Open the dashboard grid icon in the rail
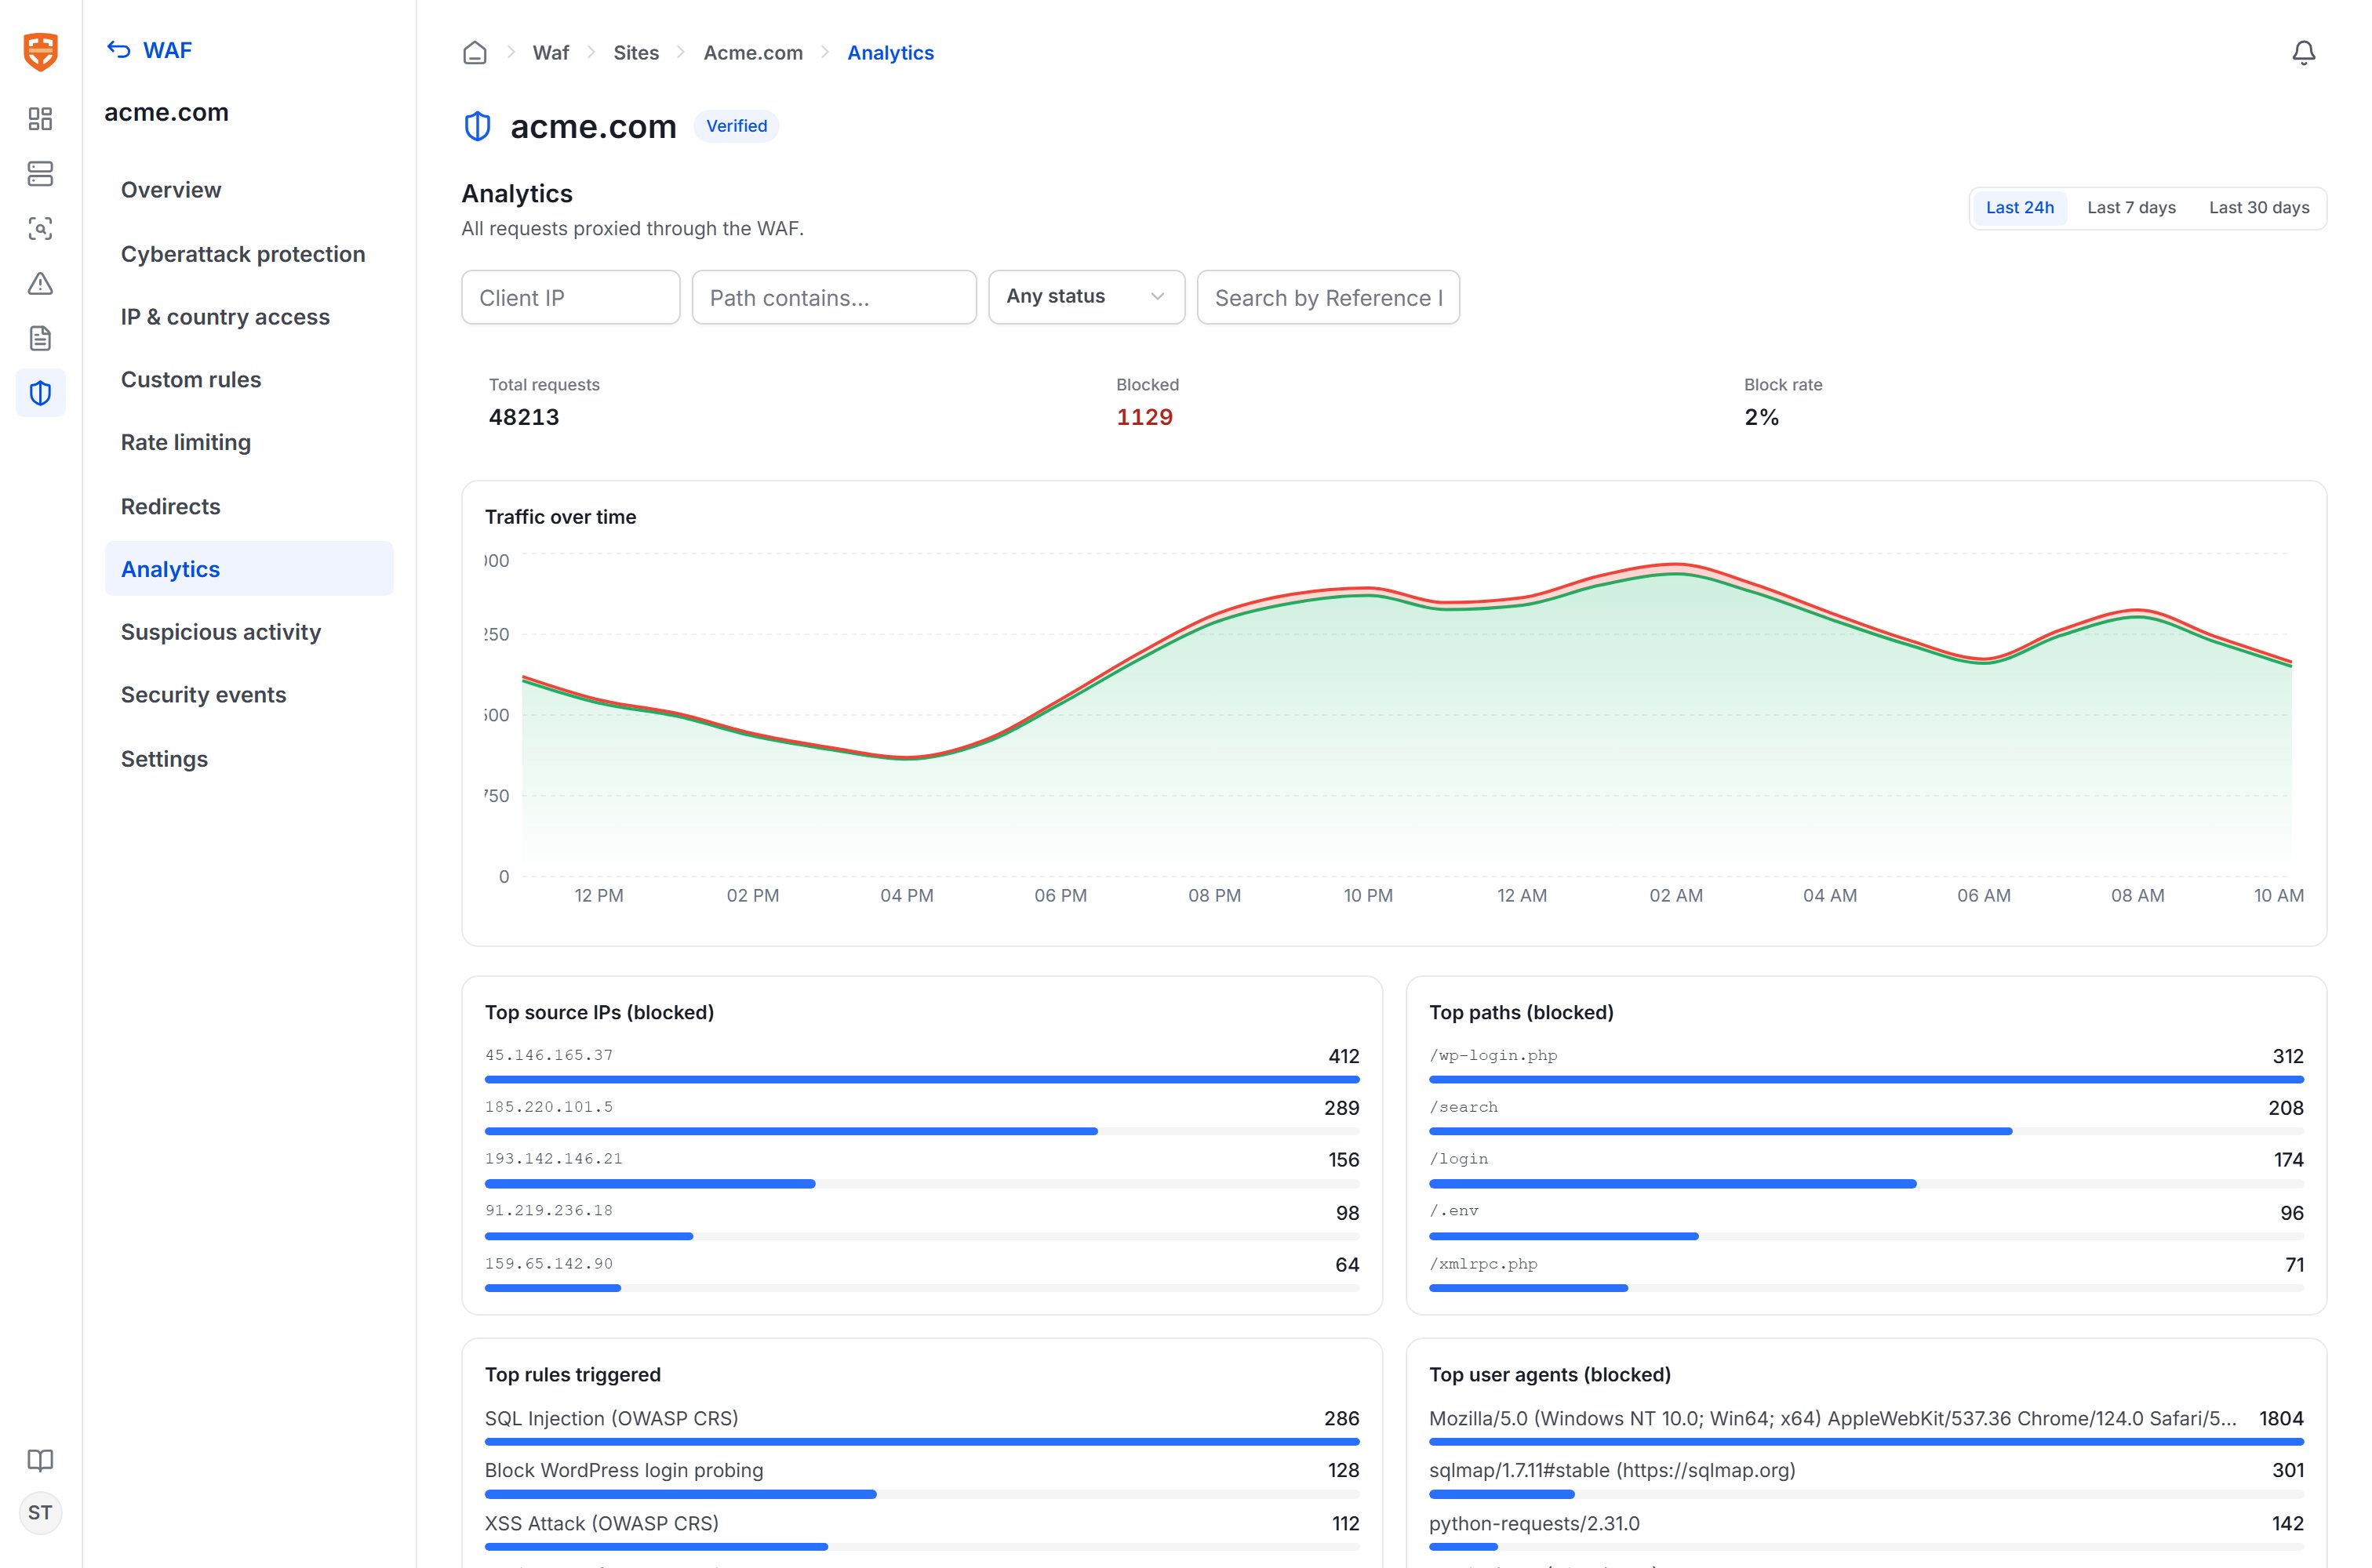The image size is (2372, 1568). [x=40, y=119]
